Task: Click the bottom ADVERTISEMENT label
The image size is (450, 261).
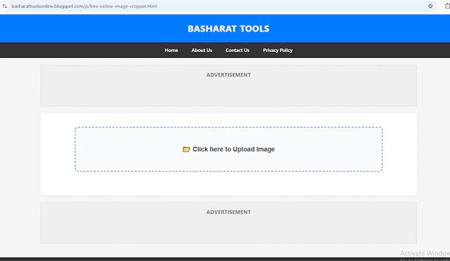Action: [x=228, y=212]
